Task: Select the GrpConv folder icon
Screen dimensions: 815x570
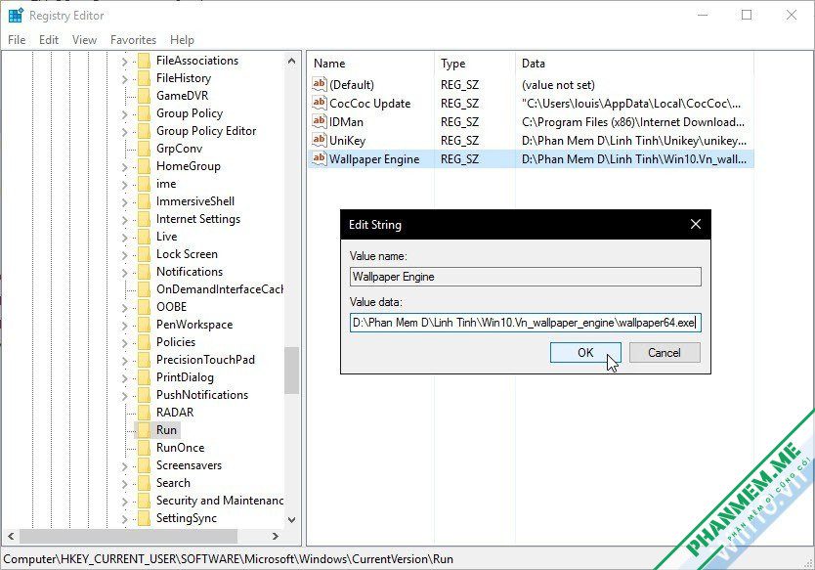Action: point(144,149)
